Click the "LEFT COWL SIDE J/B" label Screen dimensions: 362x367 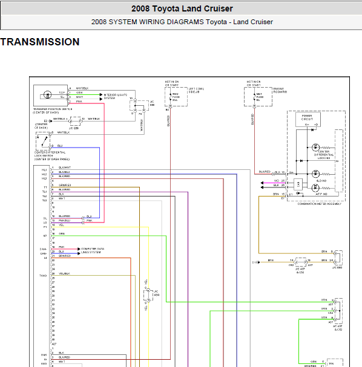coord(196,90)
